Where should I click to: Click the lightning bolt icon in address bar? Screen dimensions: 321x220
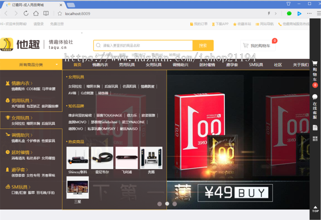click(269, 13)
